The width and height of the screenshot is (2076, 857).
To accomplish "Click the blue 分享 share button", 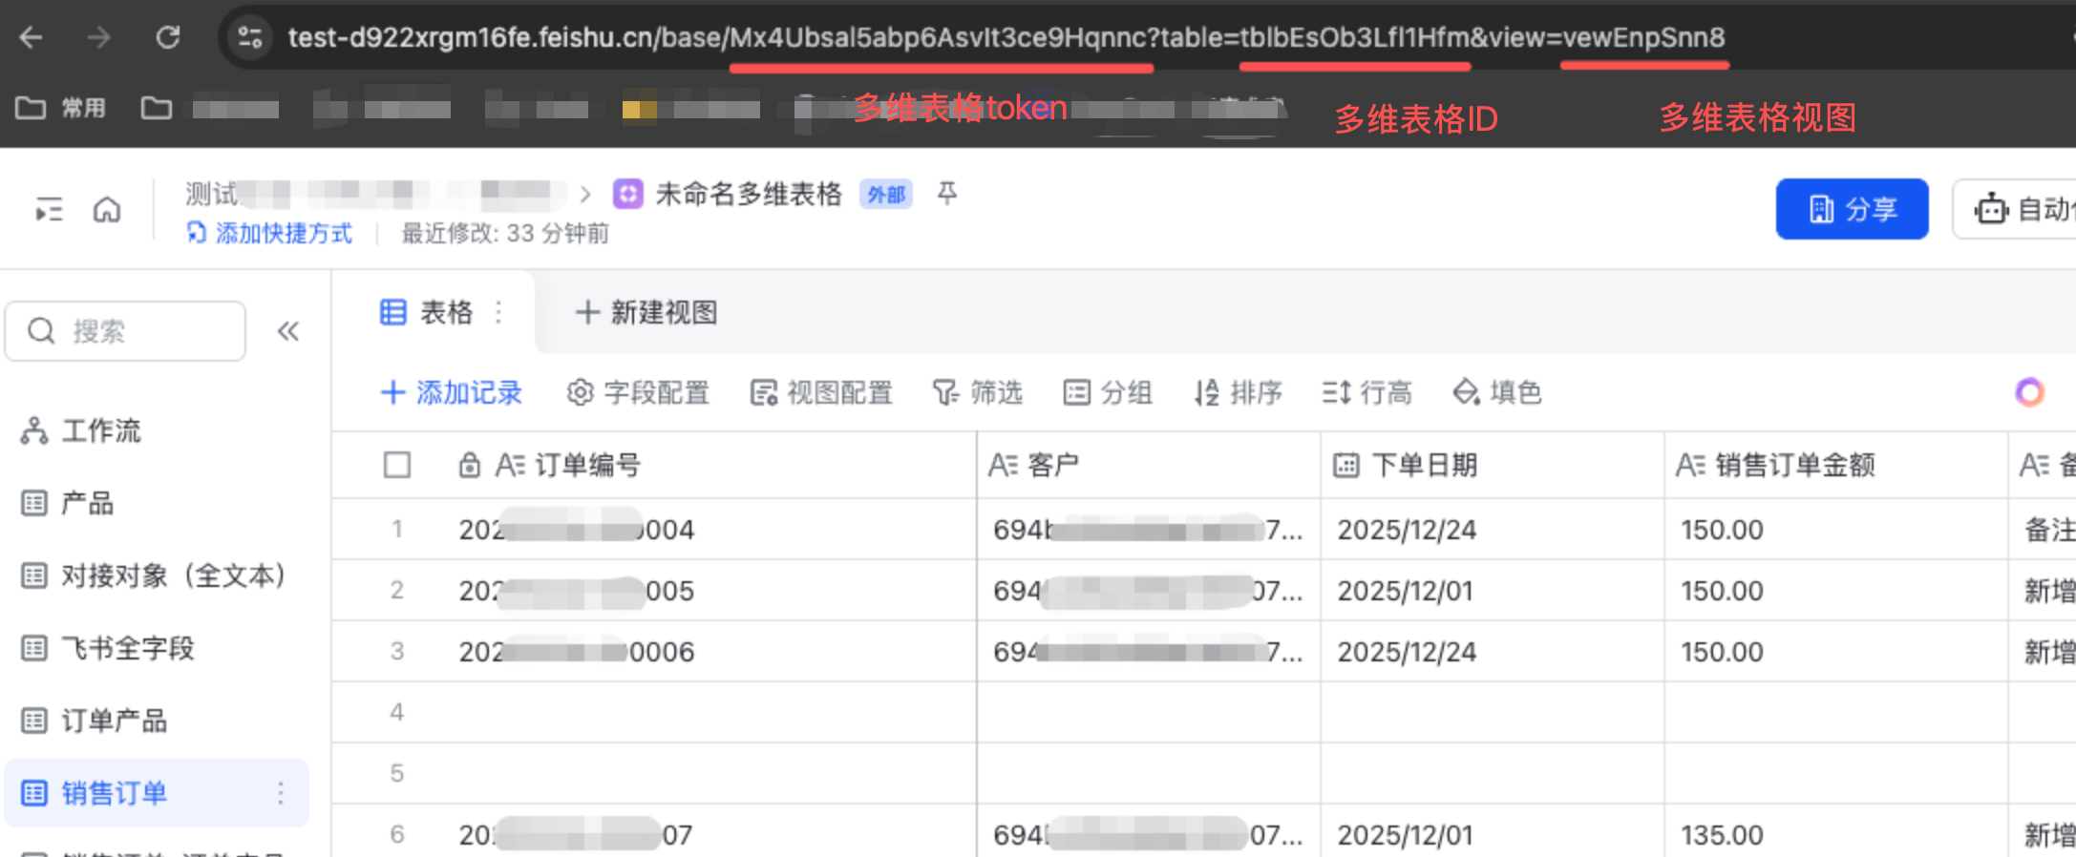I will click(x=1851, y=209).
